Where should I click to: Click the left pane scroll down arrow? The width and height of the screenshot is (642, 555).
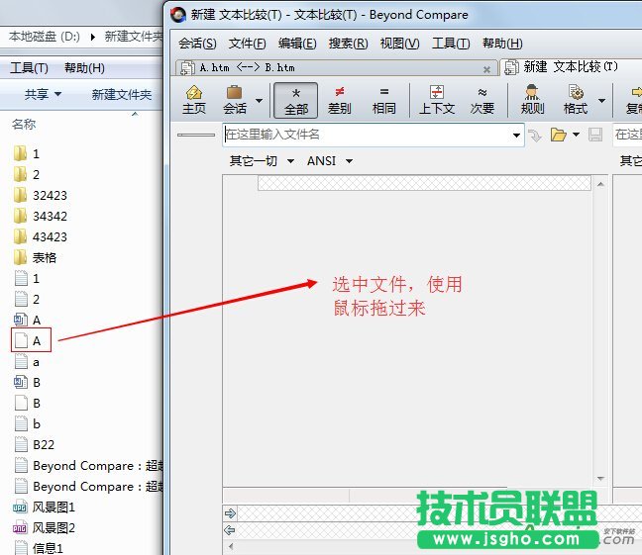[600, 478]
